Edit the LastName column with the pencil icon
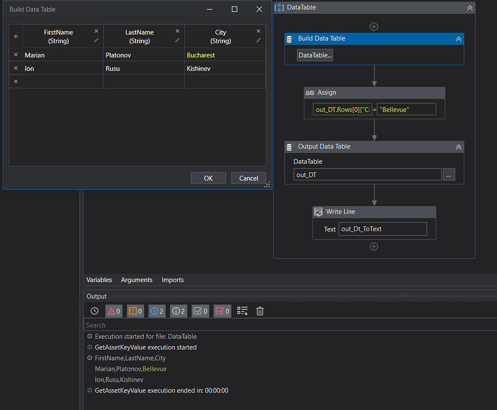 tap(177, 40)
